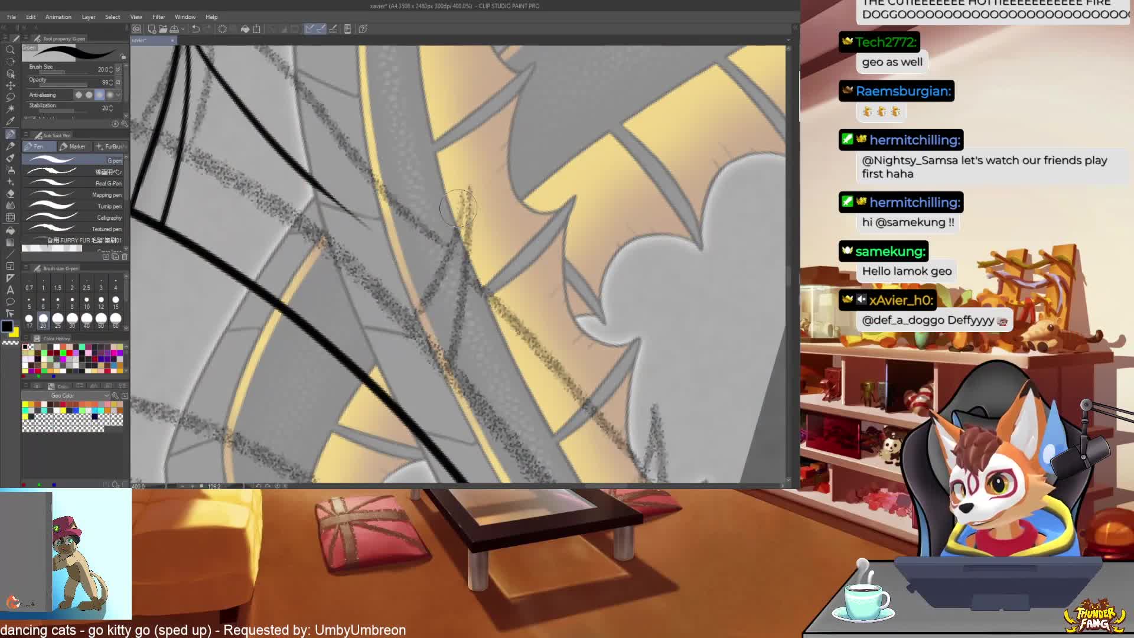Click the Undo arrow icon

[x=195, y=29]
